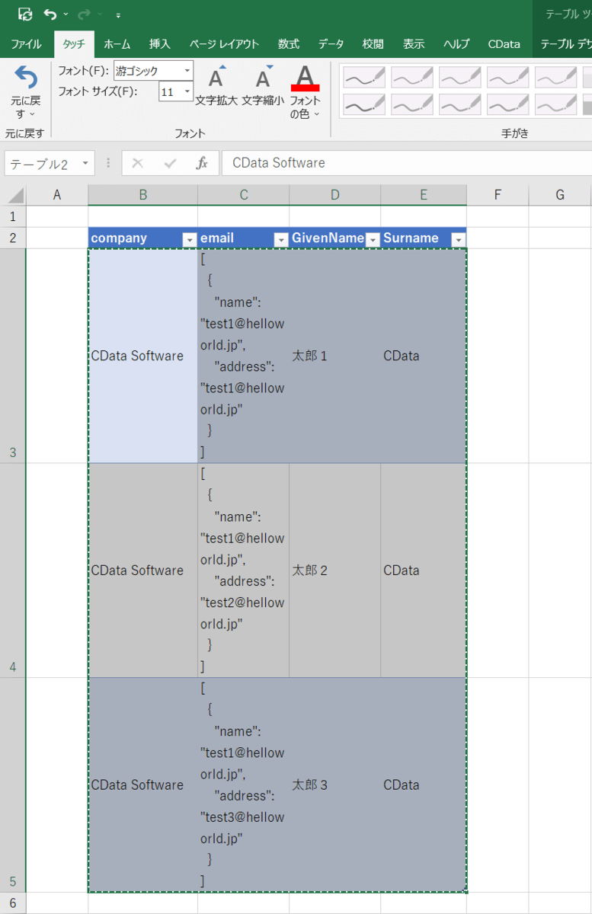The width and height of the screenshot is (592, 914).
Task: Click the Undo arrow in the quick access toolbar
Action: (50, 14)
